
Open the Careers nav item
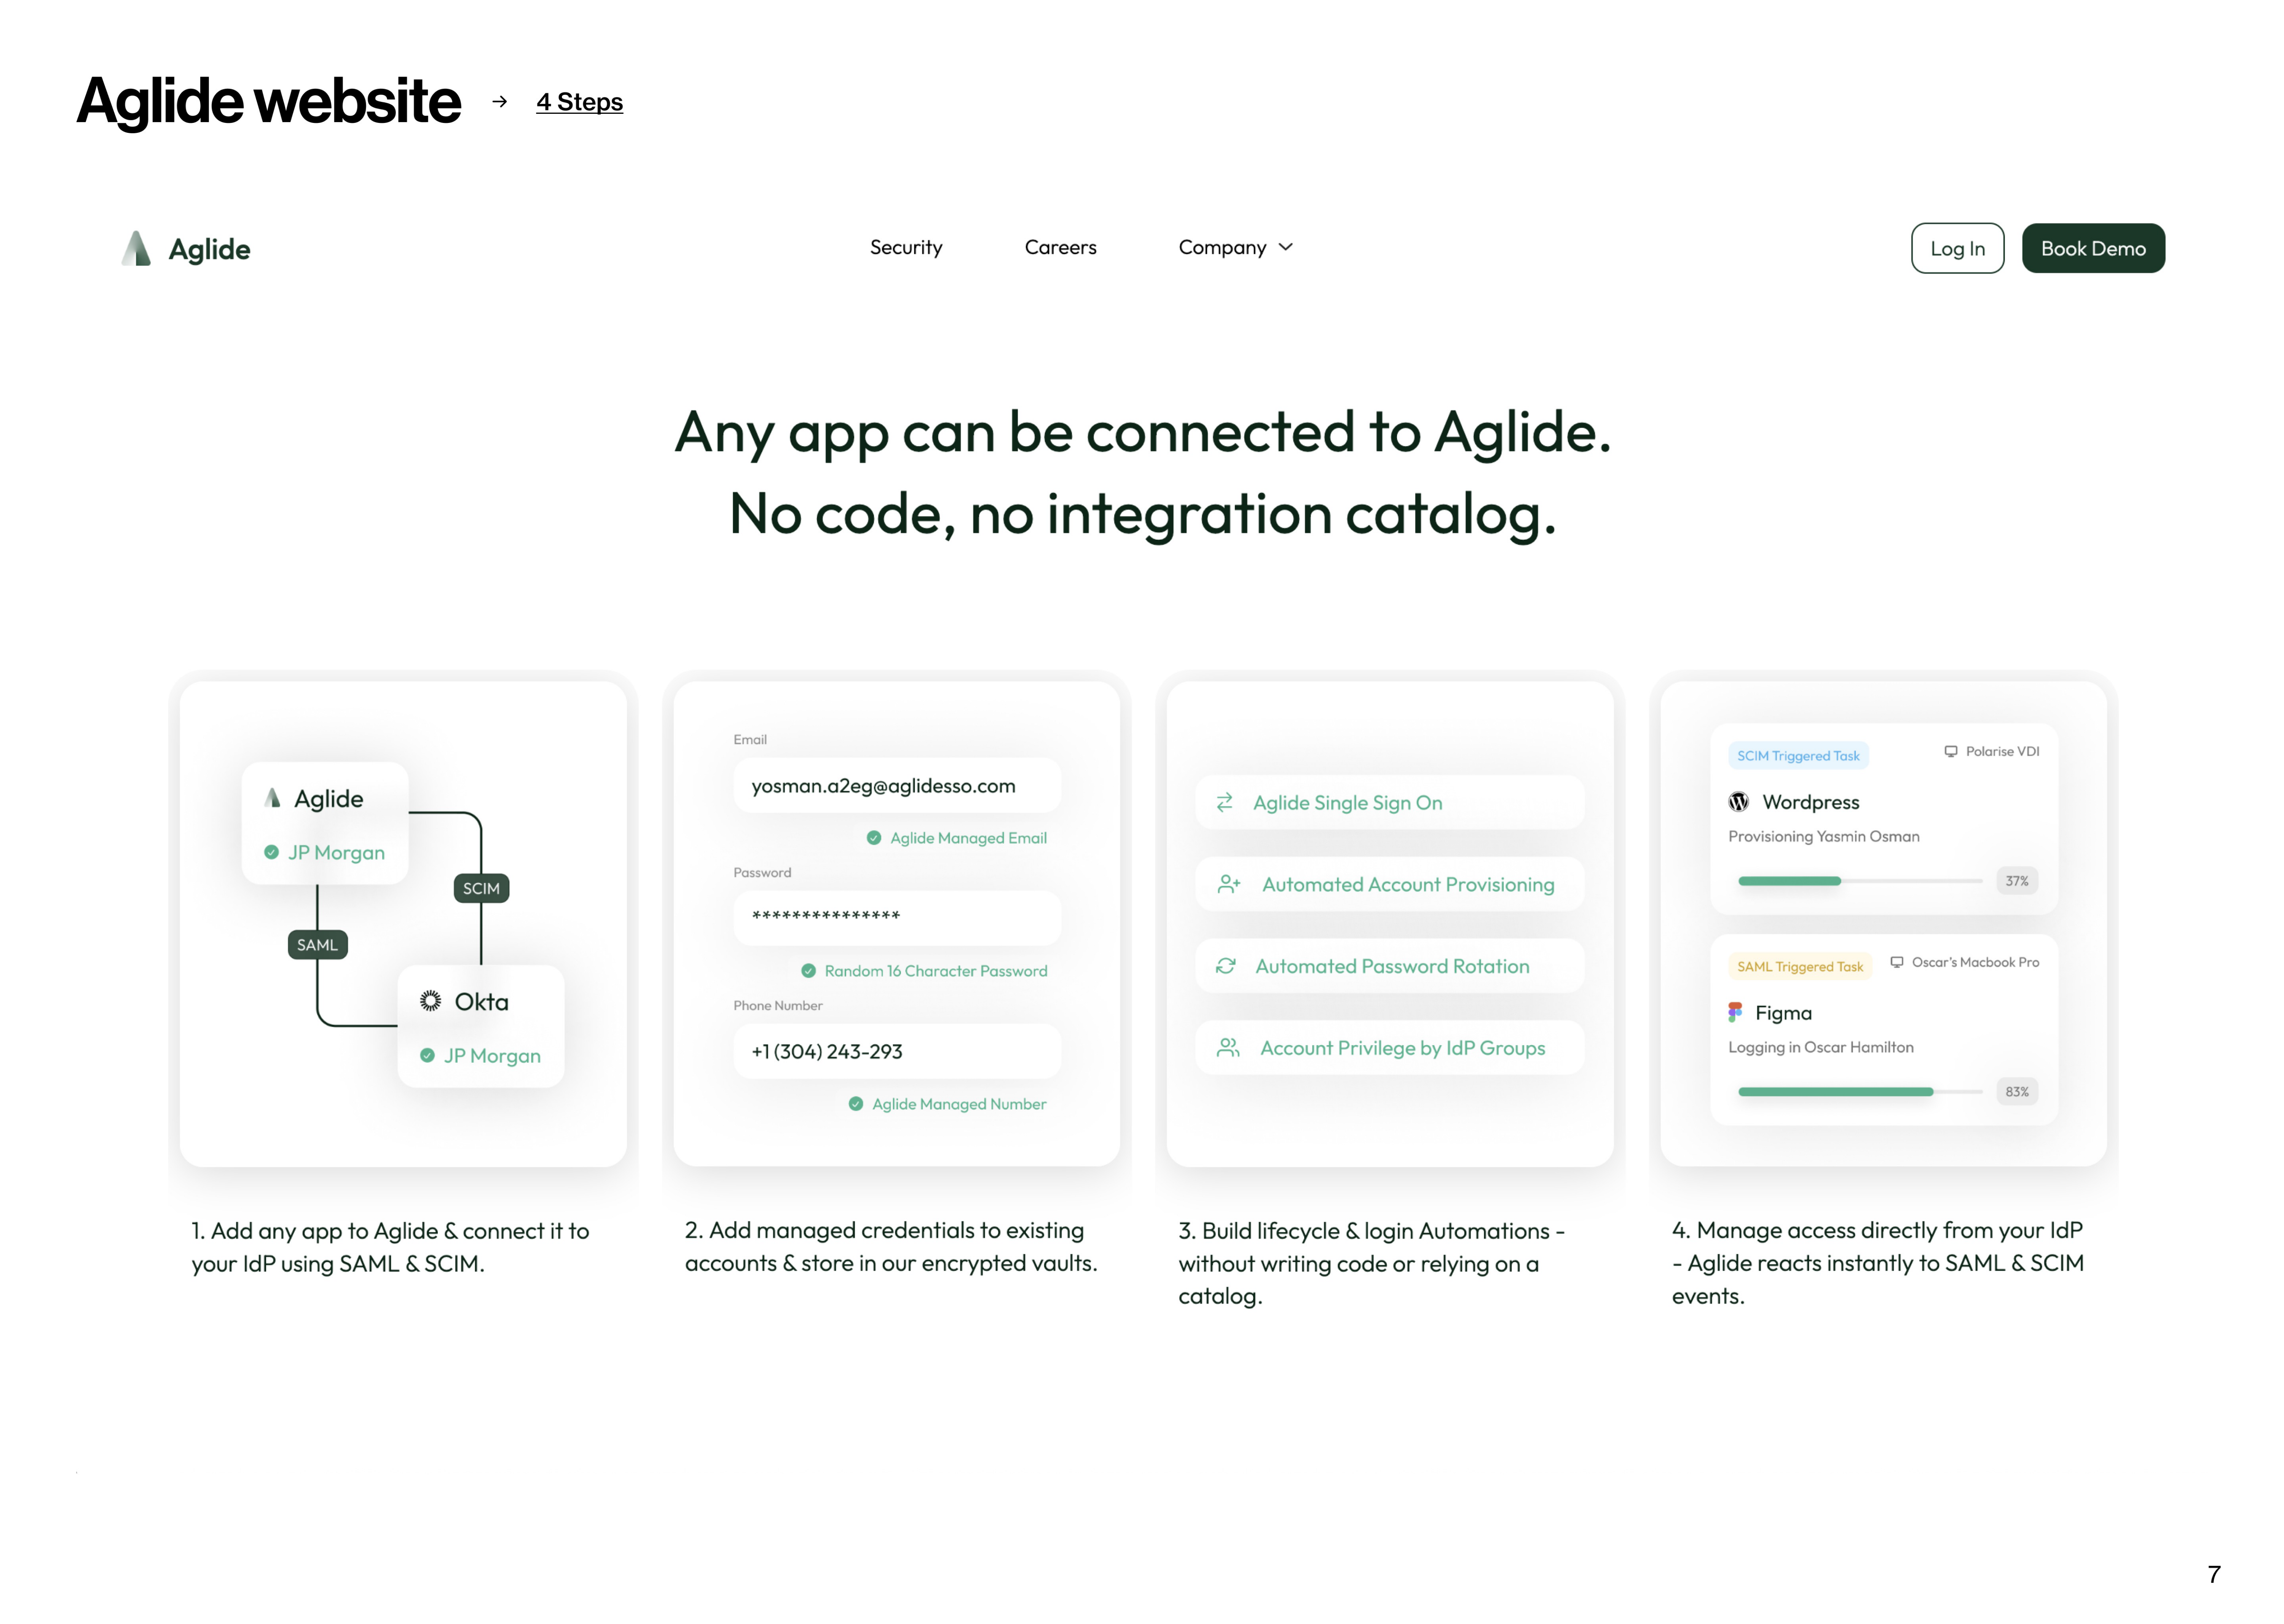coord(1060,247)
